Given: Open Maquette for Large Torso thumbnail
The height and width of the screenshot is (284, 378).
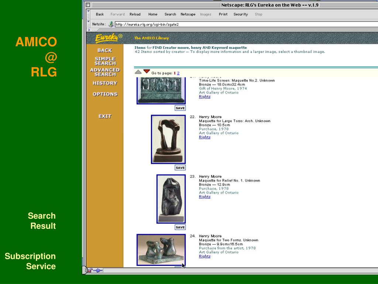Looking at the screenshot, I should (x=168, y=139).
